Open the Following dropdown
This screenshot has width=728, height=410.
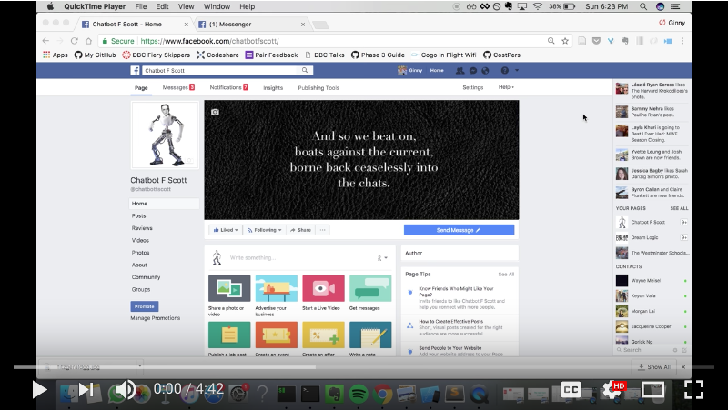(264, 230)
